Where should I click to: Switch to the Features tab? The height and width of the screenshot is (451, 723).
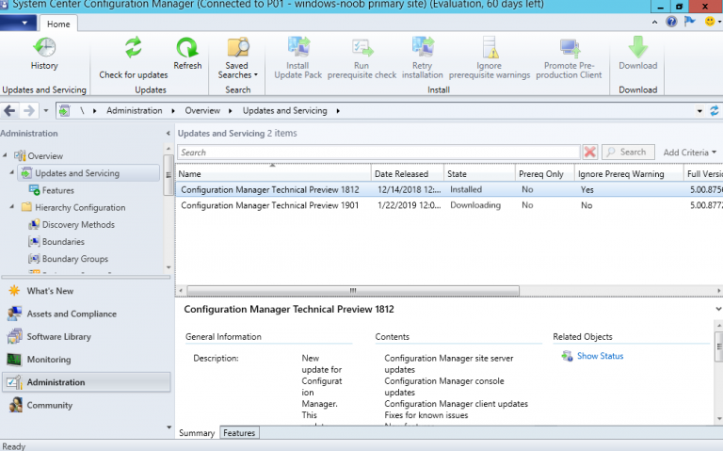point(239,433)
